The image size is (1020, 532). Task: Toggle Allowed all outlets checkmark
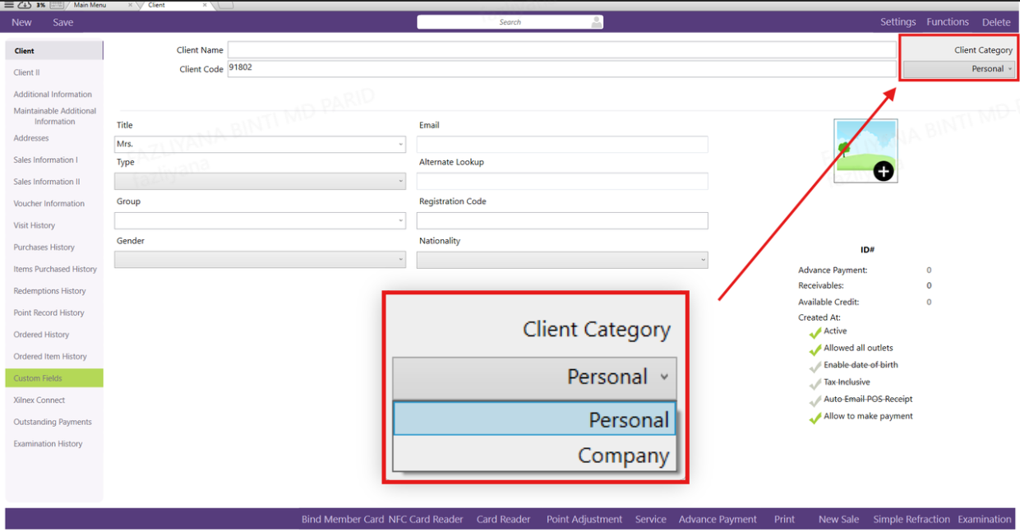815,349
